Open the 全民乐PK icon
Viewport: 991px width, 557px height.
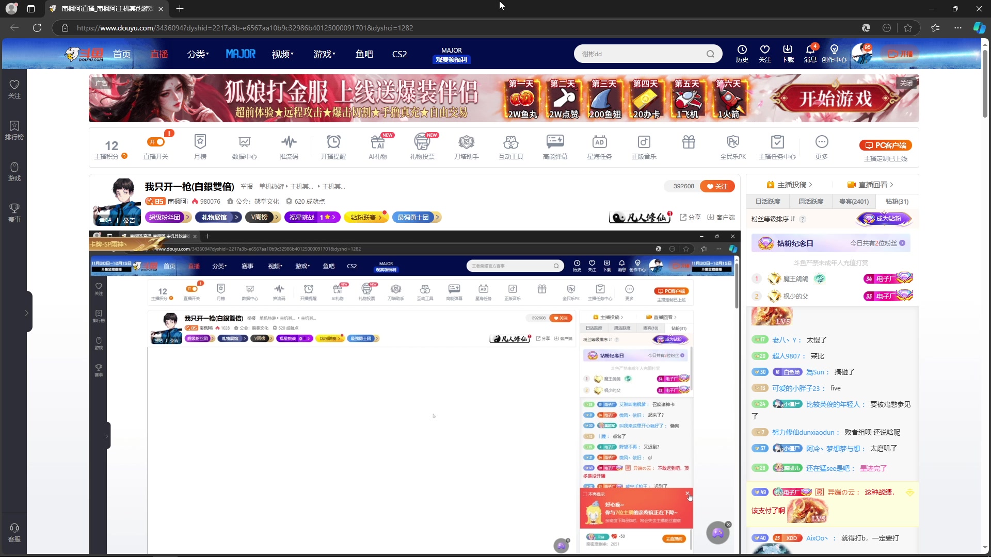tap(733, 146)
